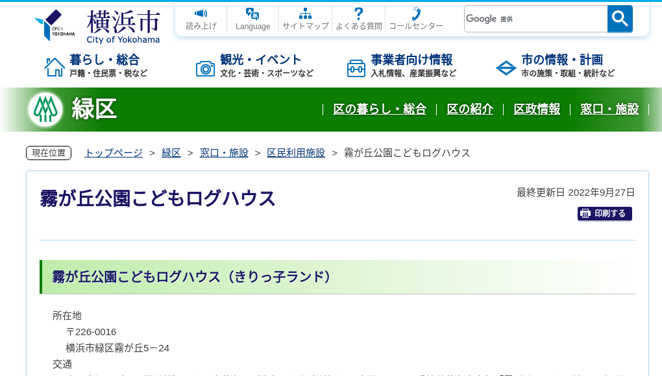The width and height of the screenshot is (662, 376).
Task: Open よくある質問 question mark icon
Action: click(x=358, y=13)
